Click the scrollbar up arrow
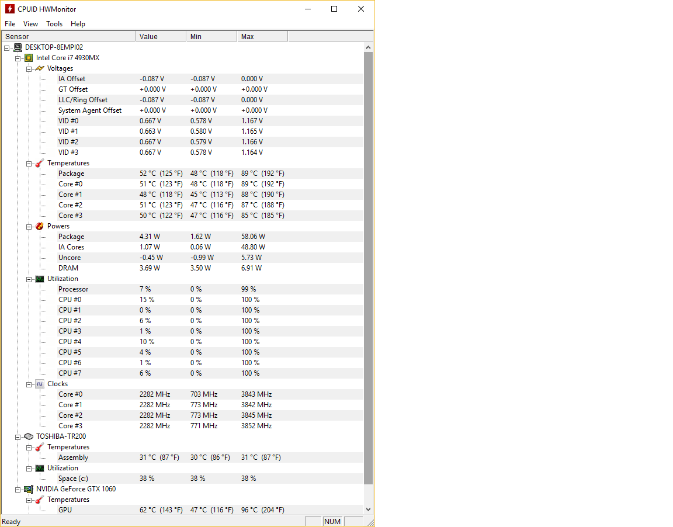Image resolution: width=673 pixels, height=527 pixels. (368, 47)
